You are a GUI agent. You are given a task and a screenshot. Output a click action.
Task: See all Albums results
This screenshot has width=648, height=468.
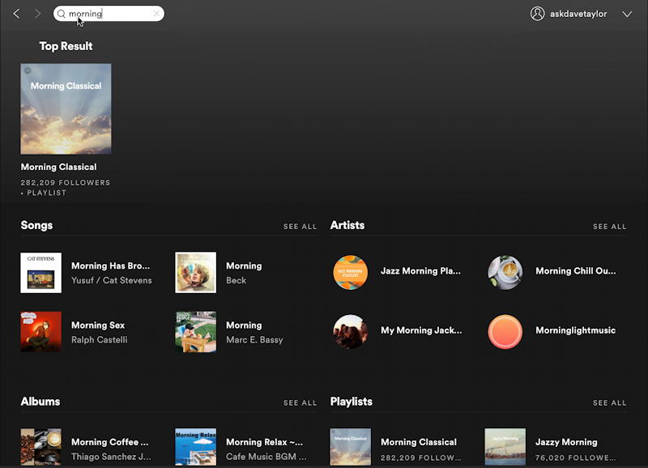click(x=300, y=402)
